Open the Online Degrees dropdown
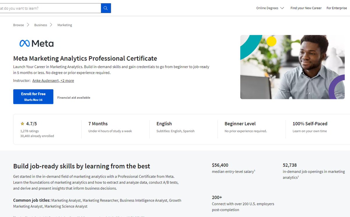The height and width of the screenshot is (217, 350). tap(270, 8)
